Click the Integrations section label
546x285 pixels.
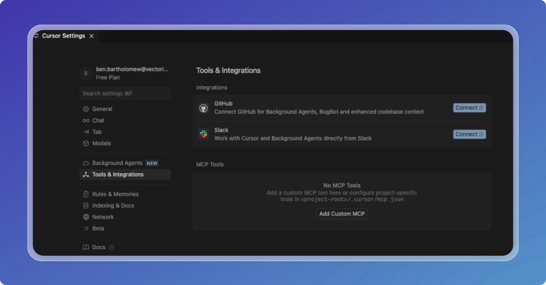tap(211, 87)
